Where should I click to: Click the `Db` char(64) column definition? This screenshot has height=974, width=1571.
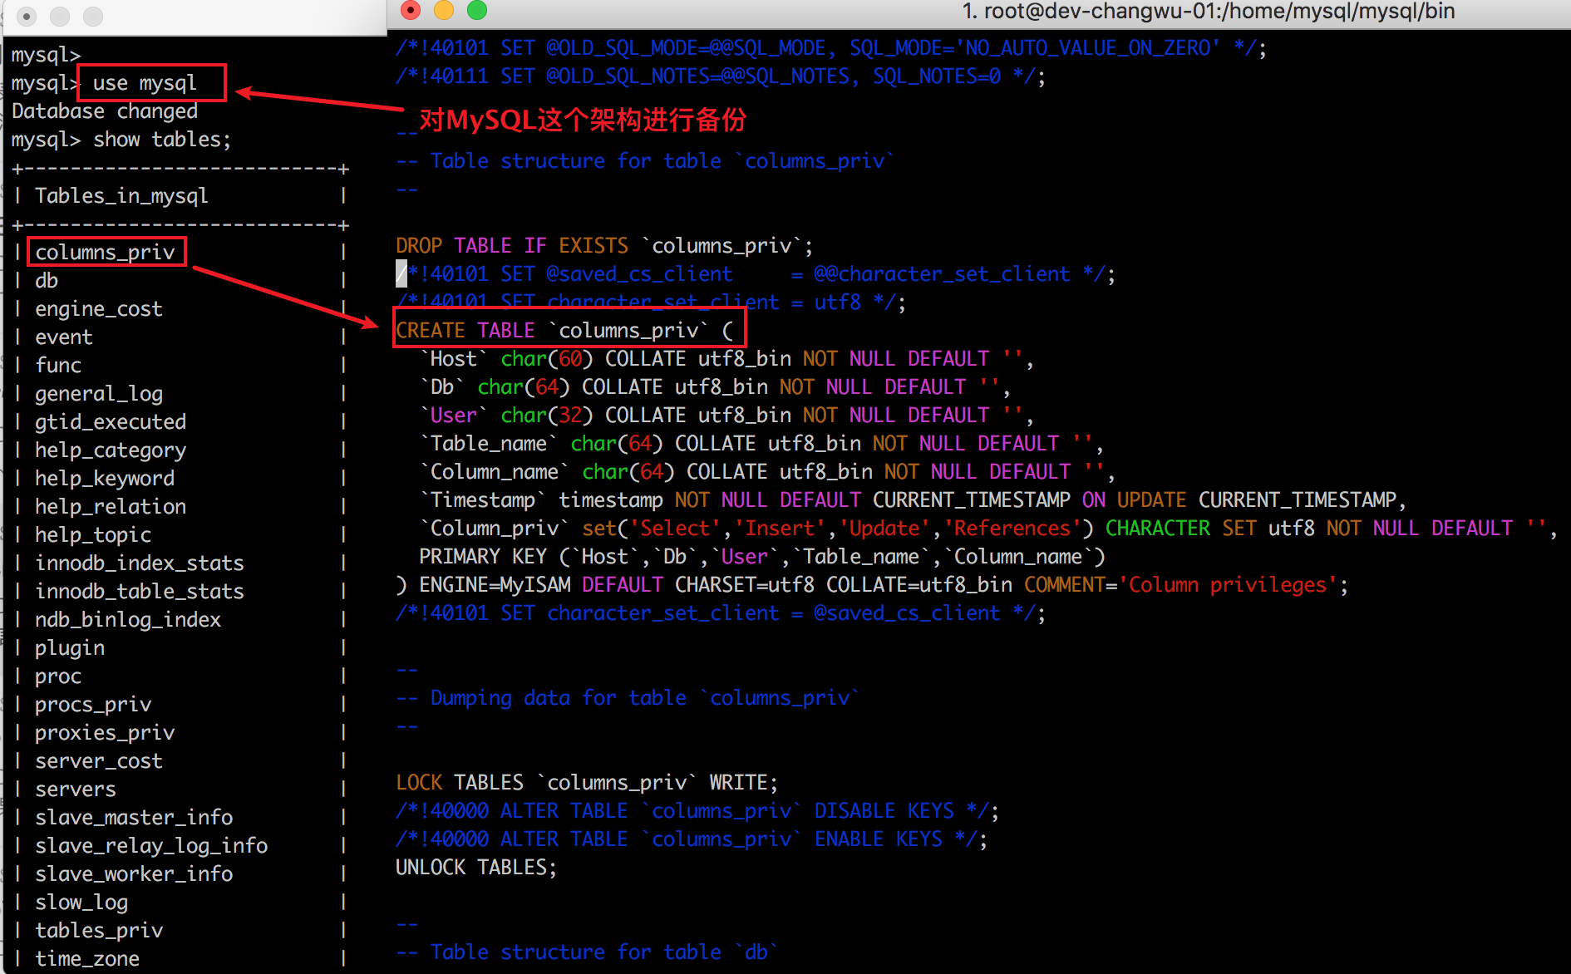click(x=716, y=387)
